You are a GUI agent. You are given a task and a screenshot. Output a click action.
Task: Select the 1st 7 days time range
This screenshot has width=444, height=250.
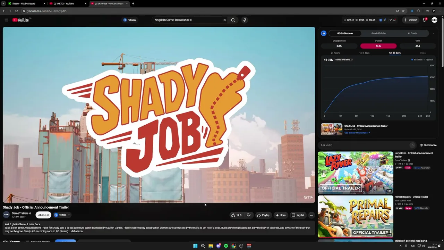(364, 53)
